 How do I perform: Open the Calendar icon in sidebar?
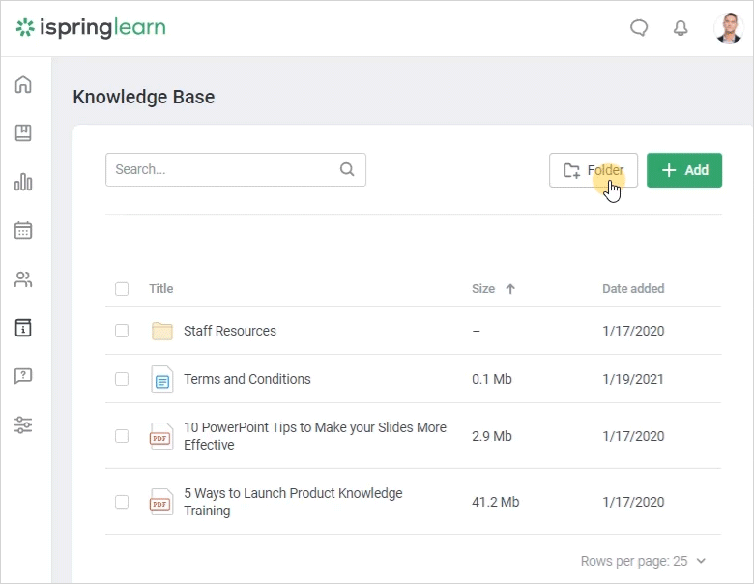pyautogui.click(x=23, y=230)
